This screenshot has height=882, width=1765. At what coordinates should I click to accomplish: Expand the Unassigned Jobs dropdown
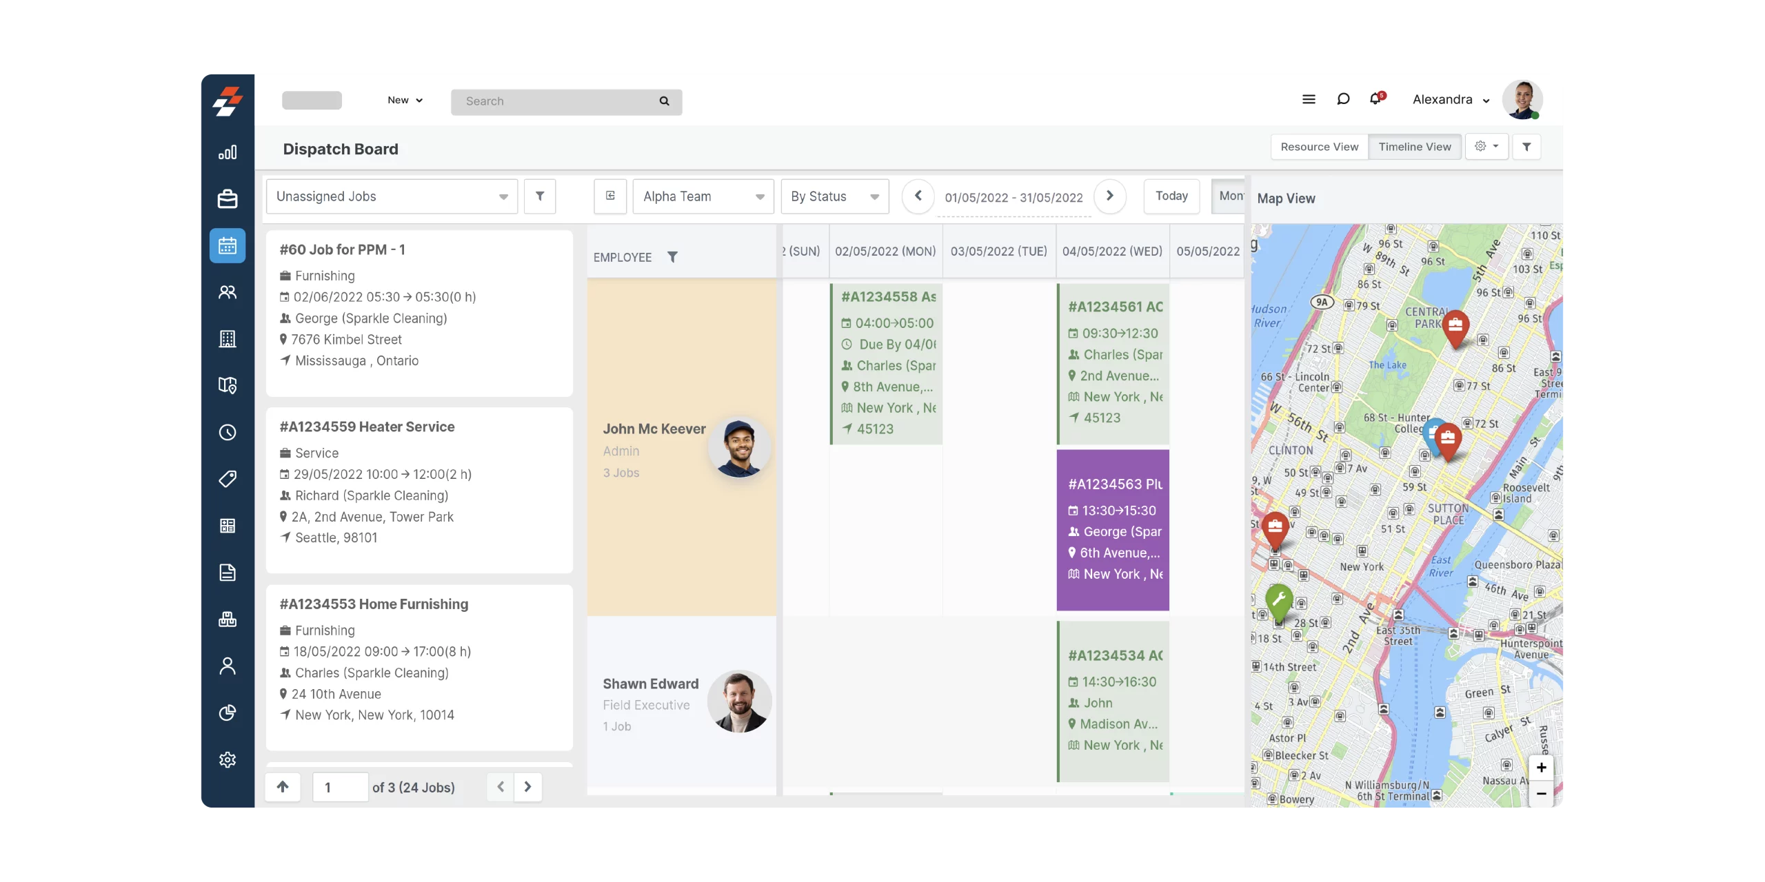click(x=392, y=196)
